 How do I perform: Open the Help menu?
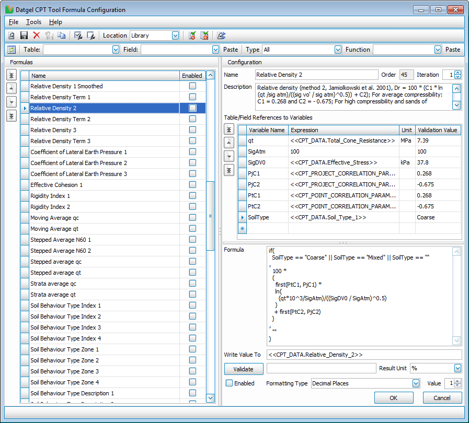click(x=55, y=22)
